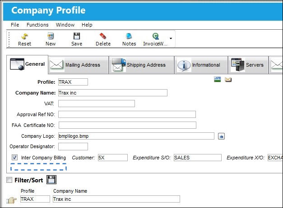Open Notes from the toolbar

click(129, 40)
